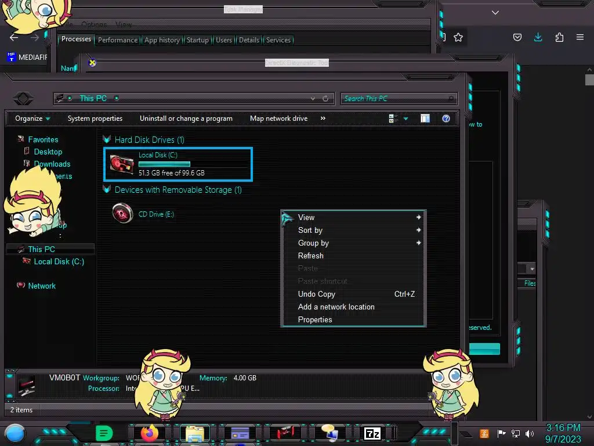
Task: Open network tray icon
Action: 516,433
